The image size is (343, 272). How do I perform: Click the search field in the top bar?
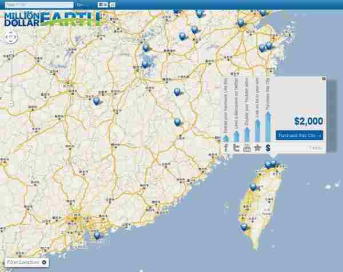[x=39, y=5]
